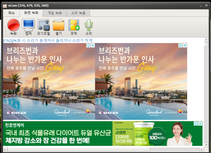Minimize the oCam window
The image size is (211, 153).
pos(201,6)
